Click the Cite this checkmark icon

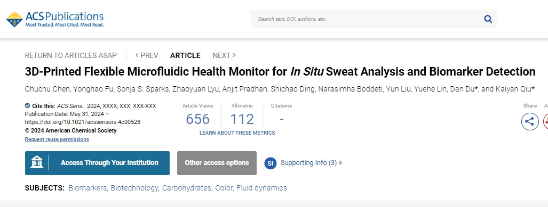tap(27, 105)
